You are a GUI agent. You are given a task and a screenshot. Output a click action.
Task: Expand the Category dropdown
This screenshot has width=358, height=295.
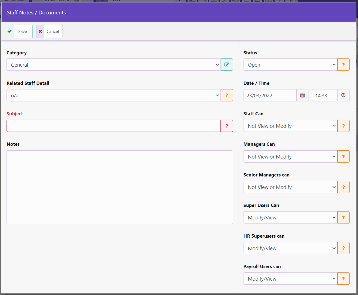coord(114,65)
